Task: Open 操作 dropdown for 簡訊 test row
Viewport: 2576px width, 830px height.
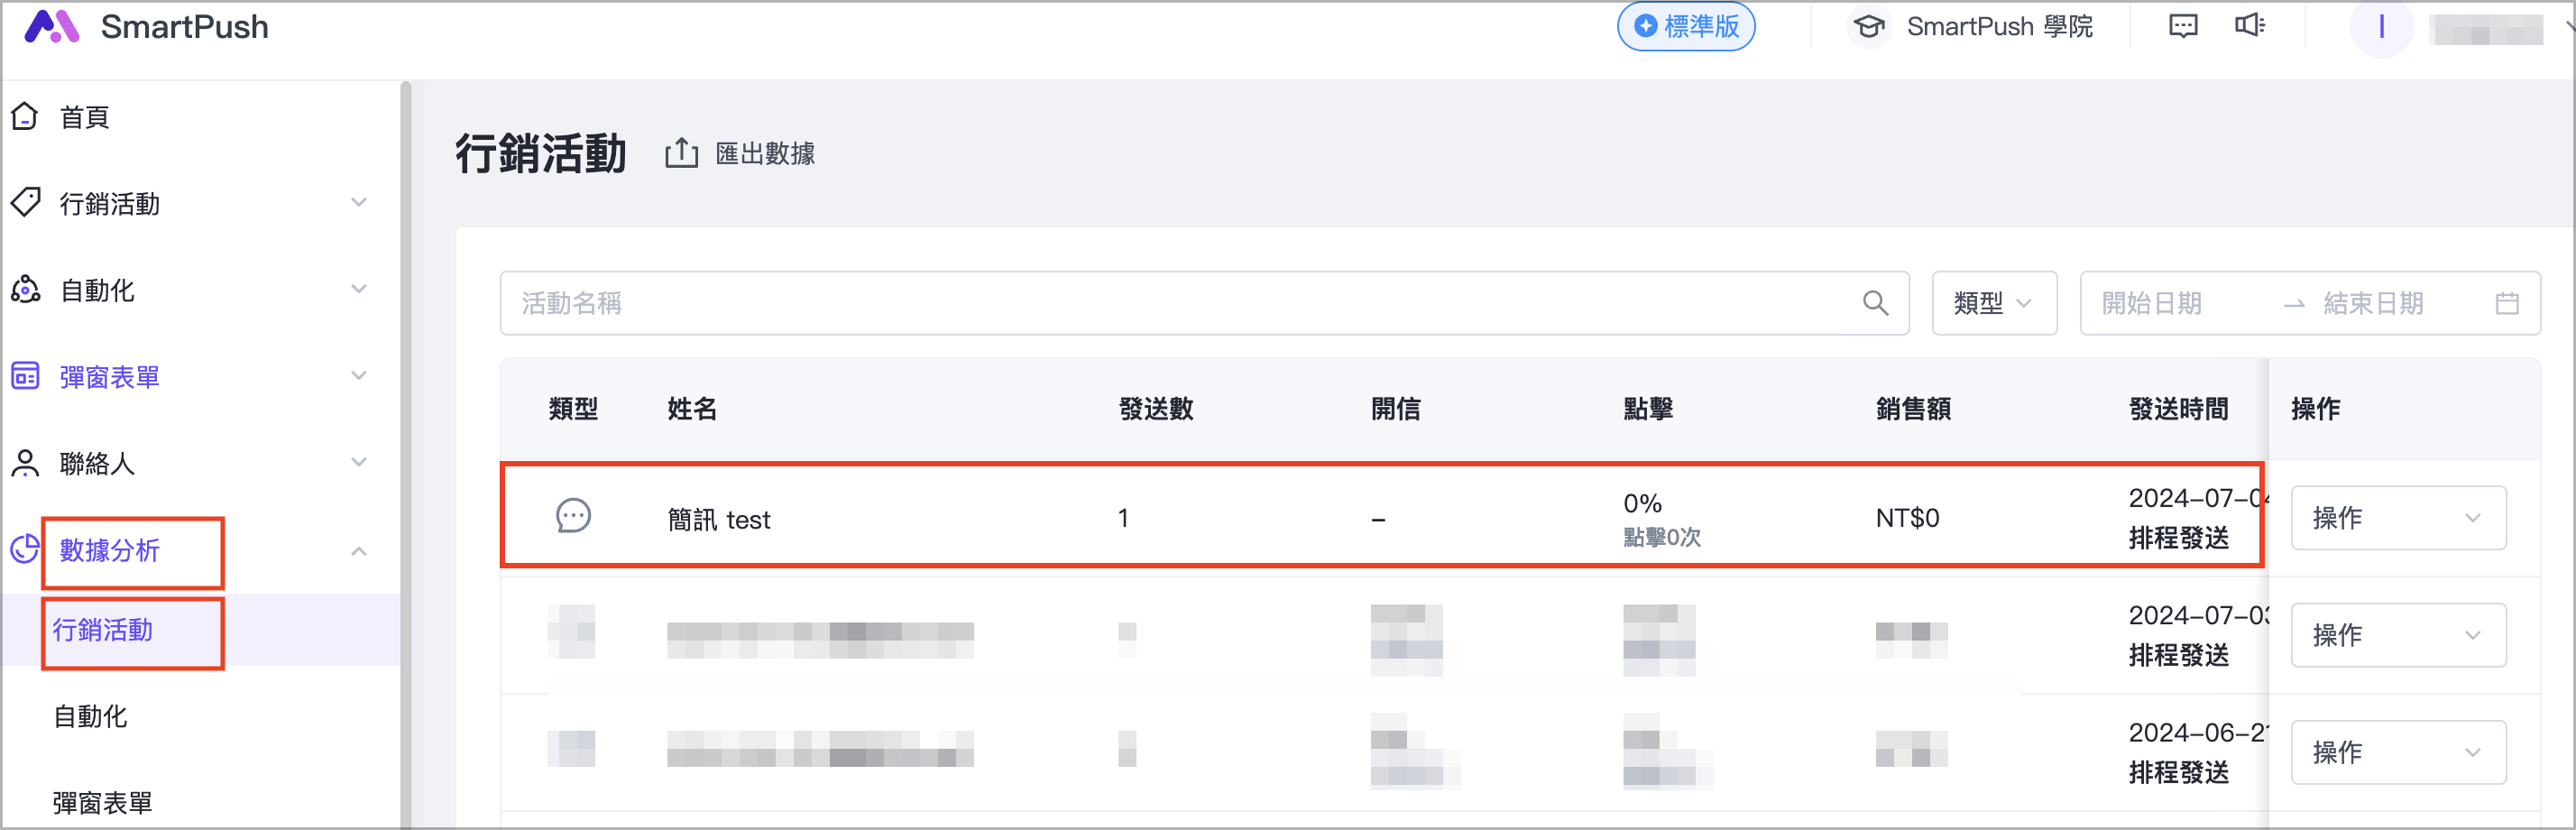Action: tap(2397, 518)
